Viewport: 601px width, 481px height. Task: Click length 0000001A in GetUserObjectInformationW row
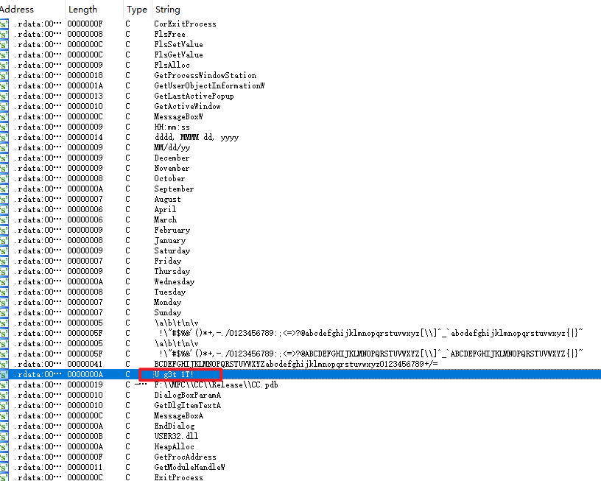(x=85, y=86)
